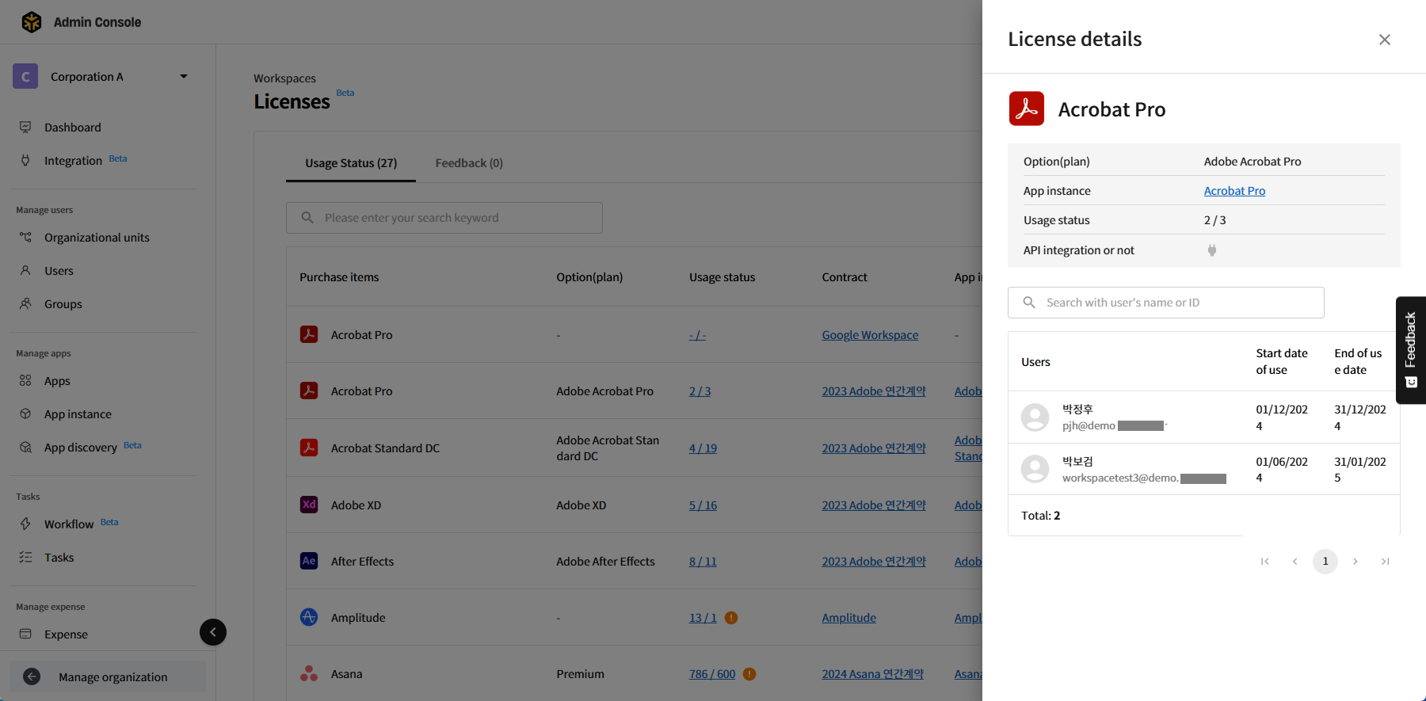Click the API integration plug icon
Screen dimensions: 1426x701
1211,250
